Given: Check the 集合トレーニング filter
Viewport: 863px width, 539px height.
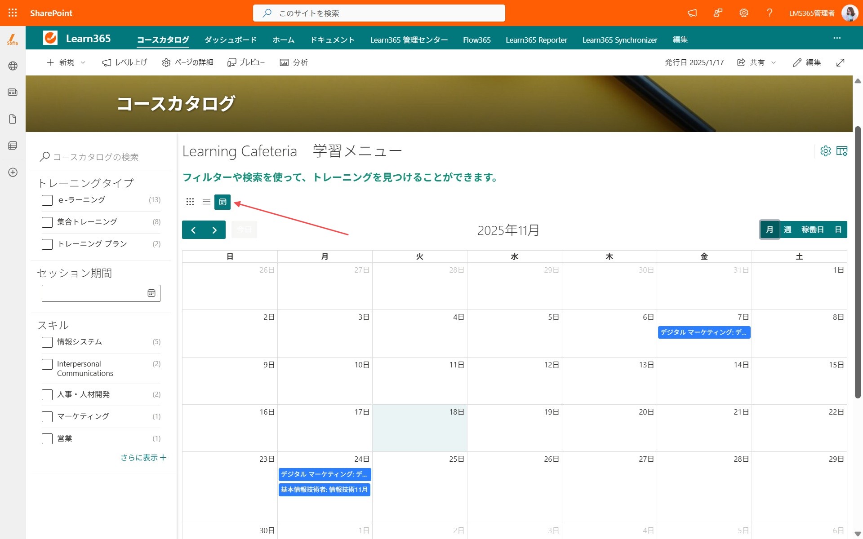Looking at the screenshot, I should pos(47,222).
